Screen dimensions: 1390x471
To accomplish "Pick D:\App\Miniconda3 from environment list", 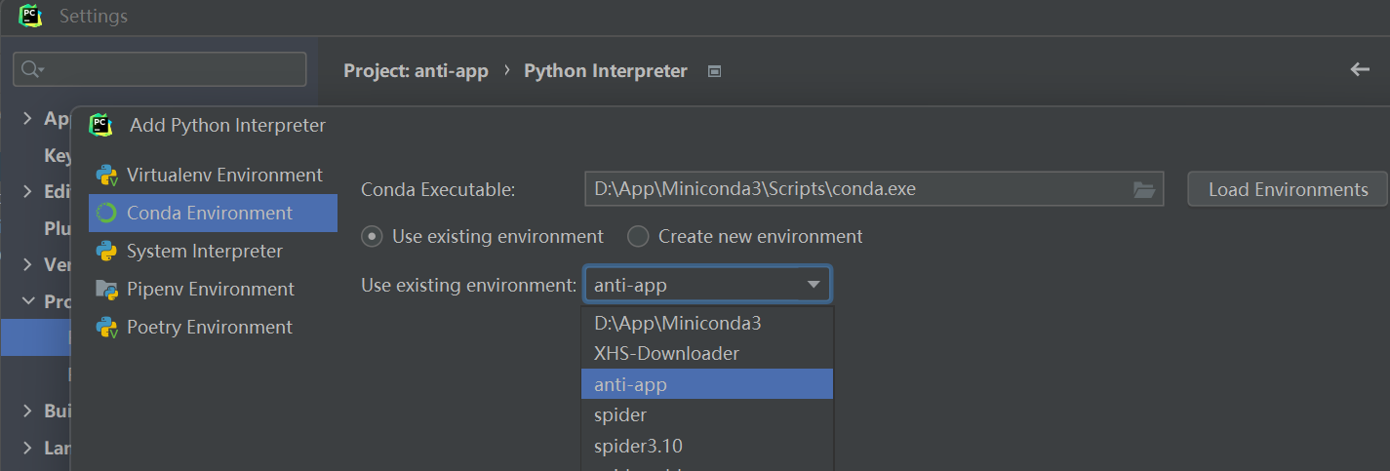I will pyautogui.click(x=707, y=323).
